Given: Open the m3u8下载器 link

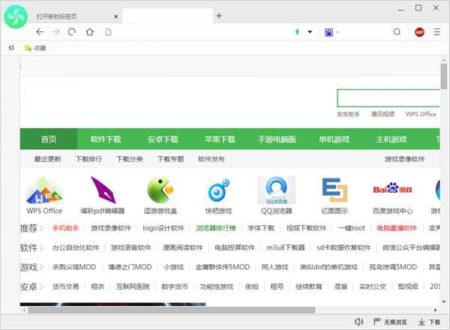Looking at the screenshot, I should [x=286, y=247].
